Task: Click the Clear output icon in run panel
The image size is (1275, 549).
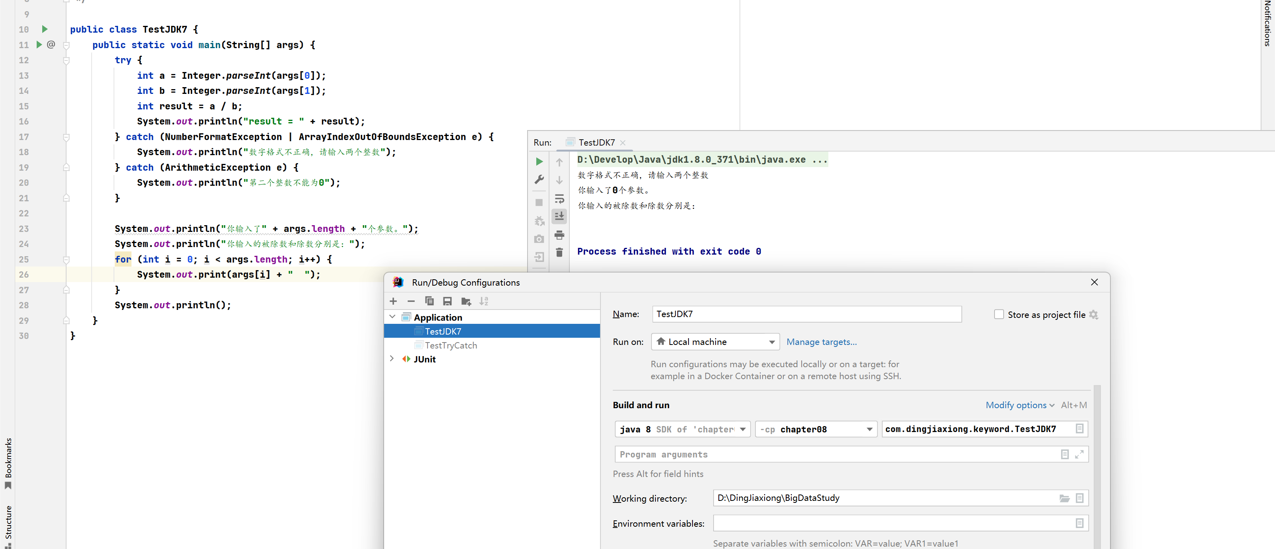Action: [561, 254]
